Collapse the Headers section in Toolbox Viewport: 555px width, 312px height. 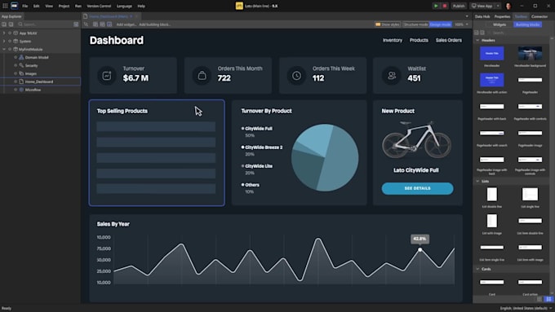pos(477,40)
